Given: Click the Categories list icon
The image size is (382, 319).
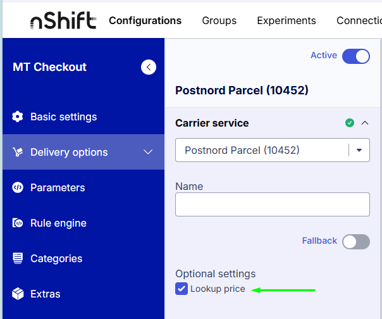Looking at the screenshot, I should (18, 258).
